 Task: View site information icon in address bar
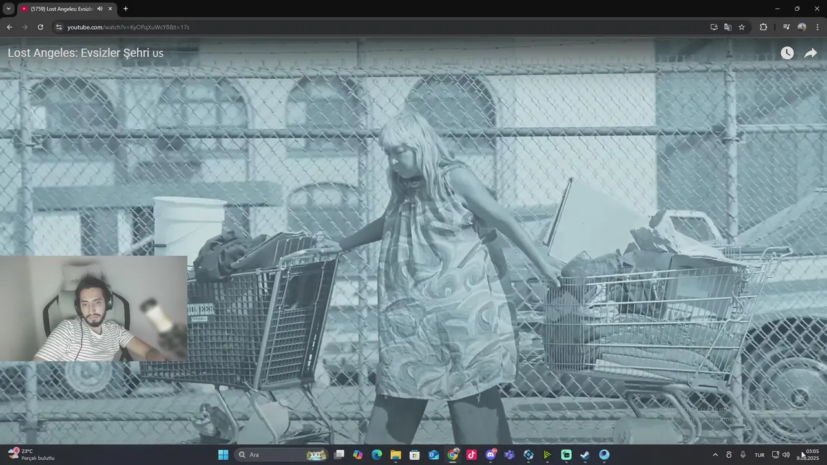59,27
